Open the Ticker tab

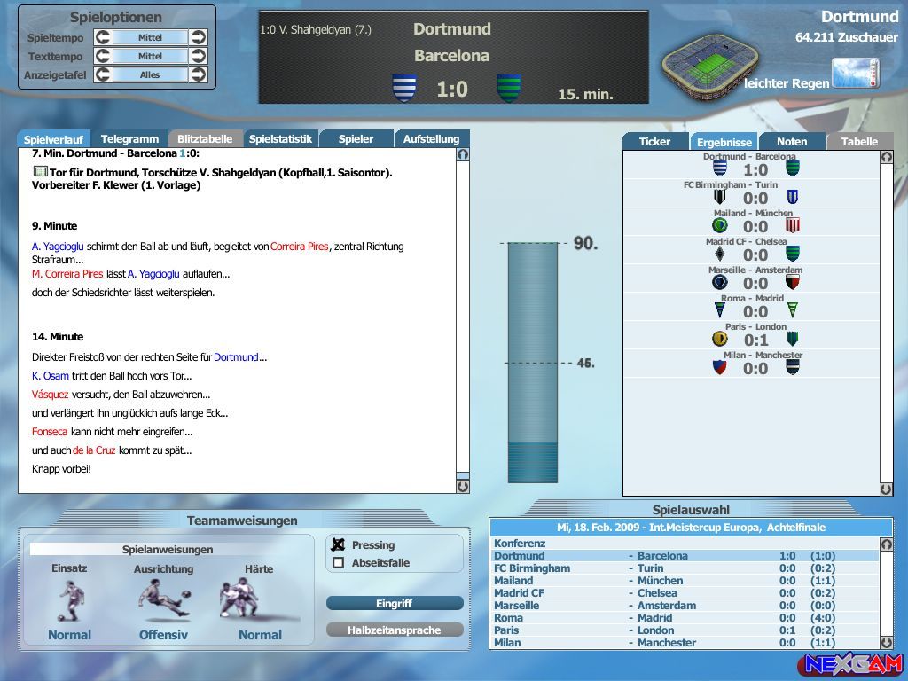tap(655, 141)
